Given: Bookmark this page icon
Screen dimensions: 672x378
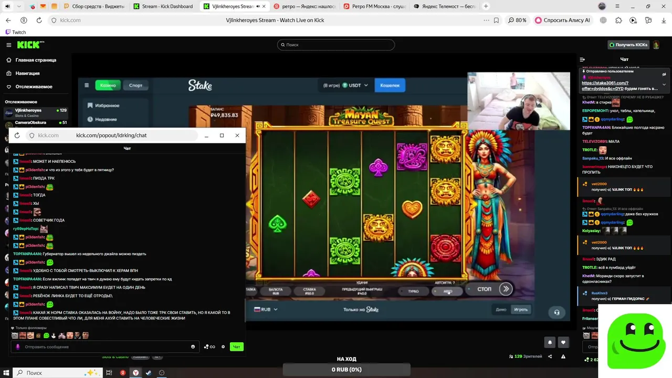Looking at the screenshot, I should click(x=496, y=20).
